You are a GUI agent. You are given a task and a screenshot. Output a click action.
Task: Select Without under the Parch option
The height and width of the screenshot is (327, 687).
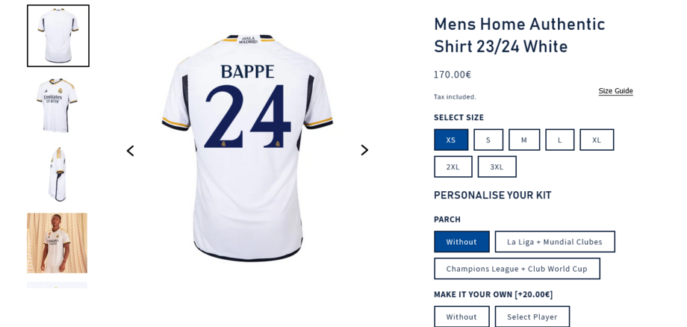(x=461, y=242)
